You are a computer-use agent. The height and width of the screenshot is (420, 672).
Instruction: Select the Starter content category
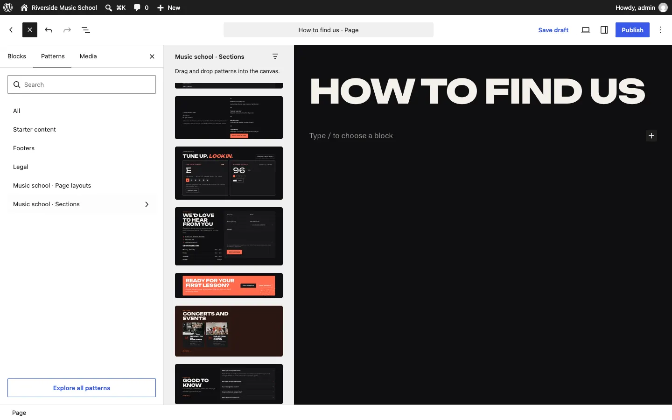(82, 129)
